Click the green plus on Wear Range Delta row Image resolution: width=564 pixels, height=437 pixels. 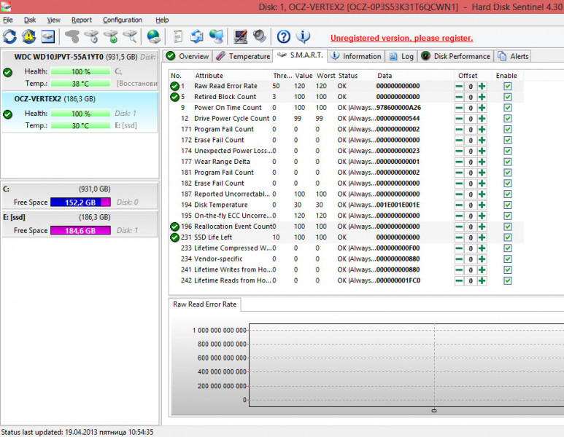coord(482,162)
